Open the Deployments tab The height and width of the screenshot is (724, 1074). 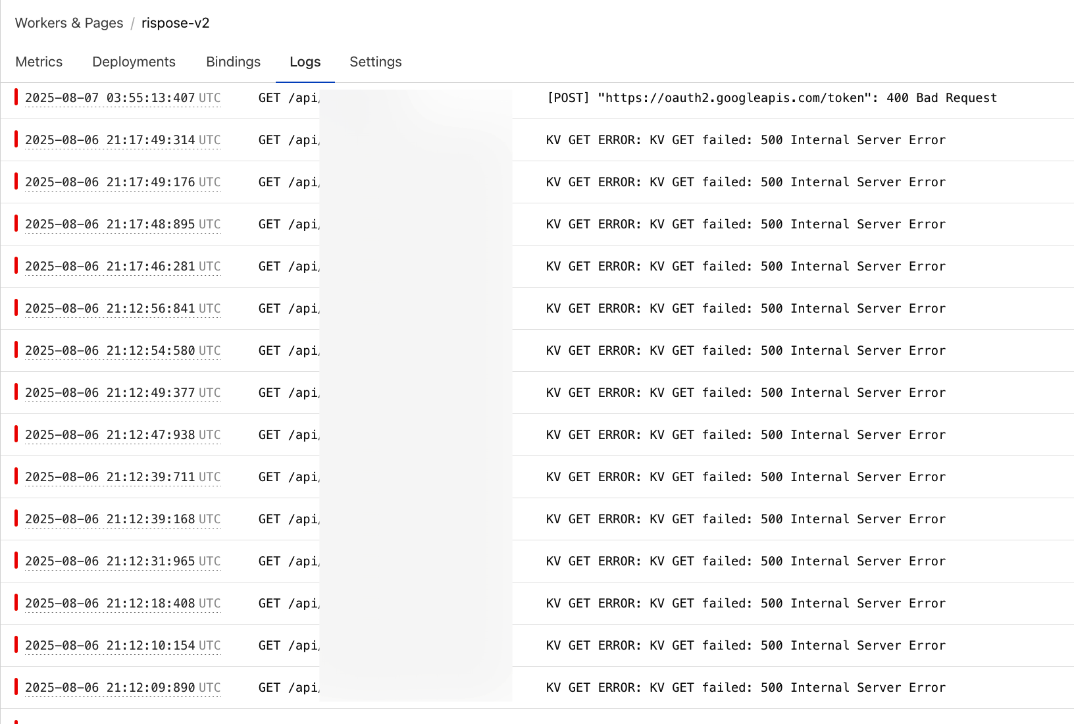pyautogui.click(x=134, y=61)
